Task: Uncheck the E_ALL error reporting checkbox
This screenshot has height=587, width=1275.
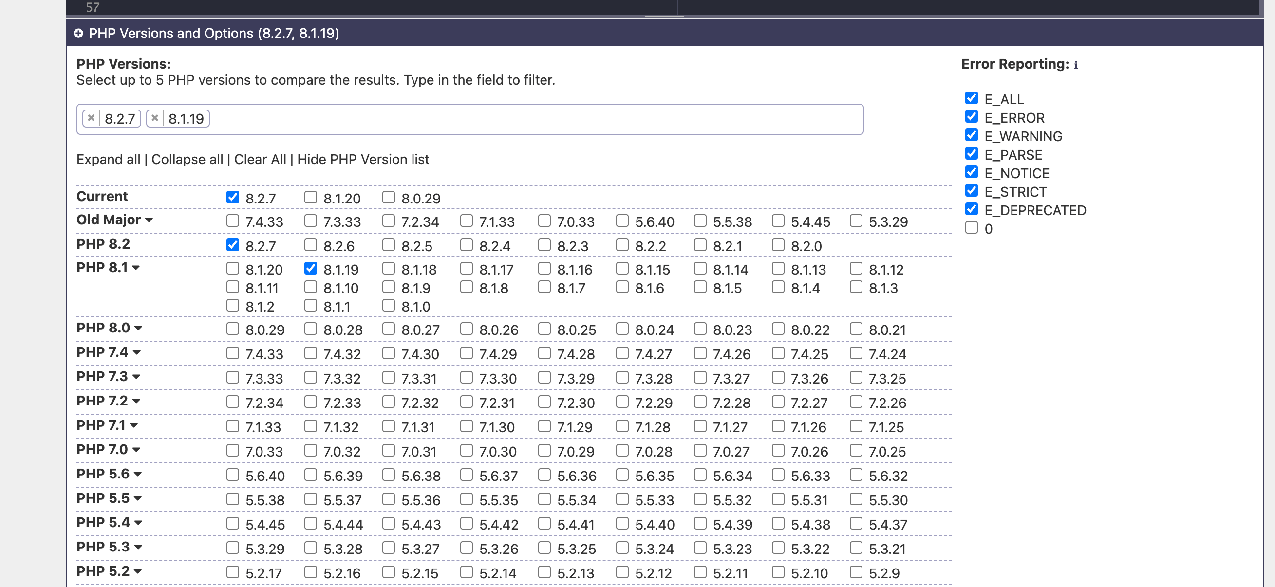Action: pos(971,98)
